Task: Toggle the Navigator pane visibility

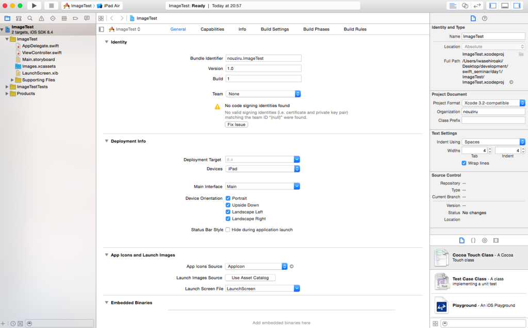Action: [493, 6]
